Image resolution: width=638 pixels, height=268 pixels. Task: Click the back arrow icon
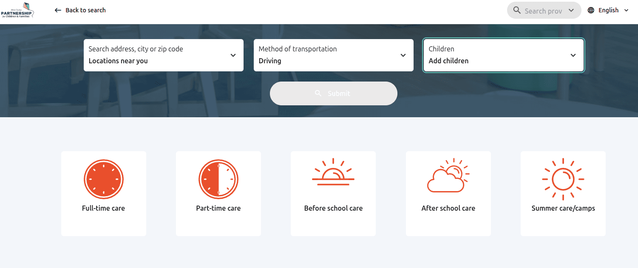pos(58,10)
